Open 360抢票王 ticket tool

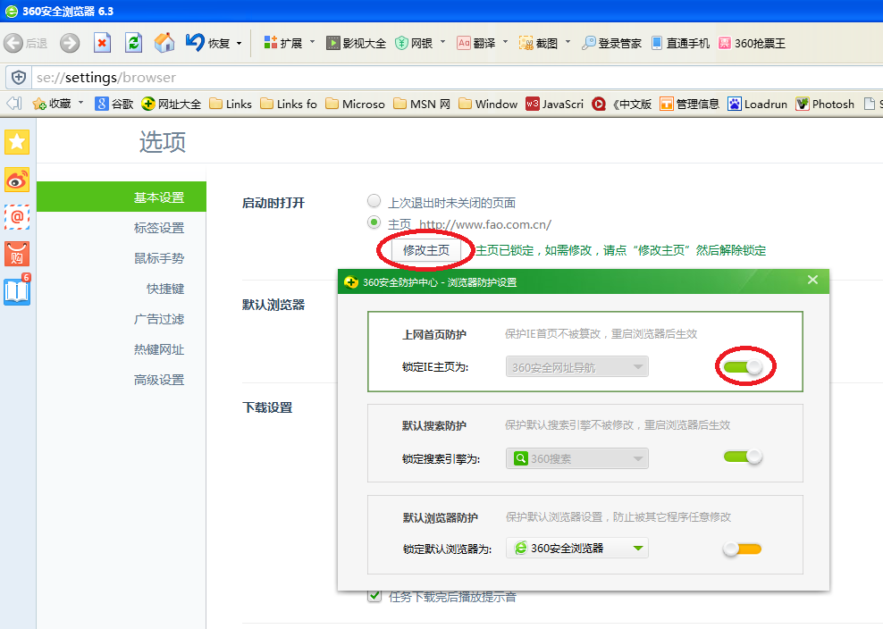pos(752,44)
